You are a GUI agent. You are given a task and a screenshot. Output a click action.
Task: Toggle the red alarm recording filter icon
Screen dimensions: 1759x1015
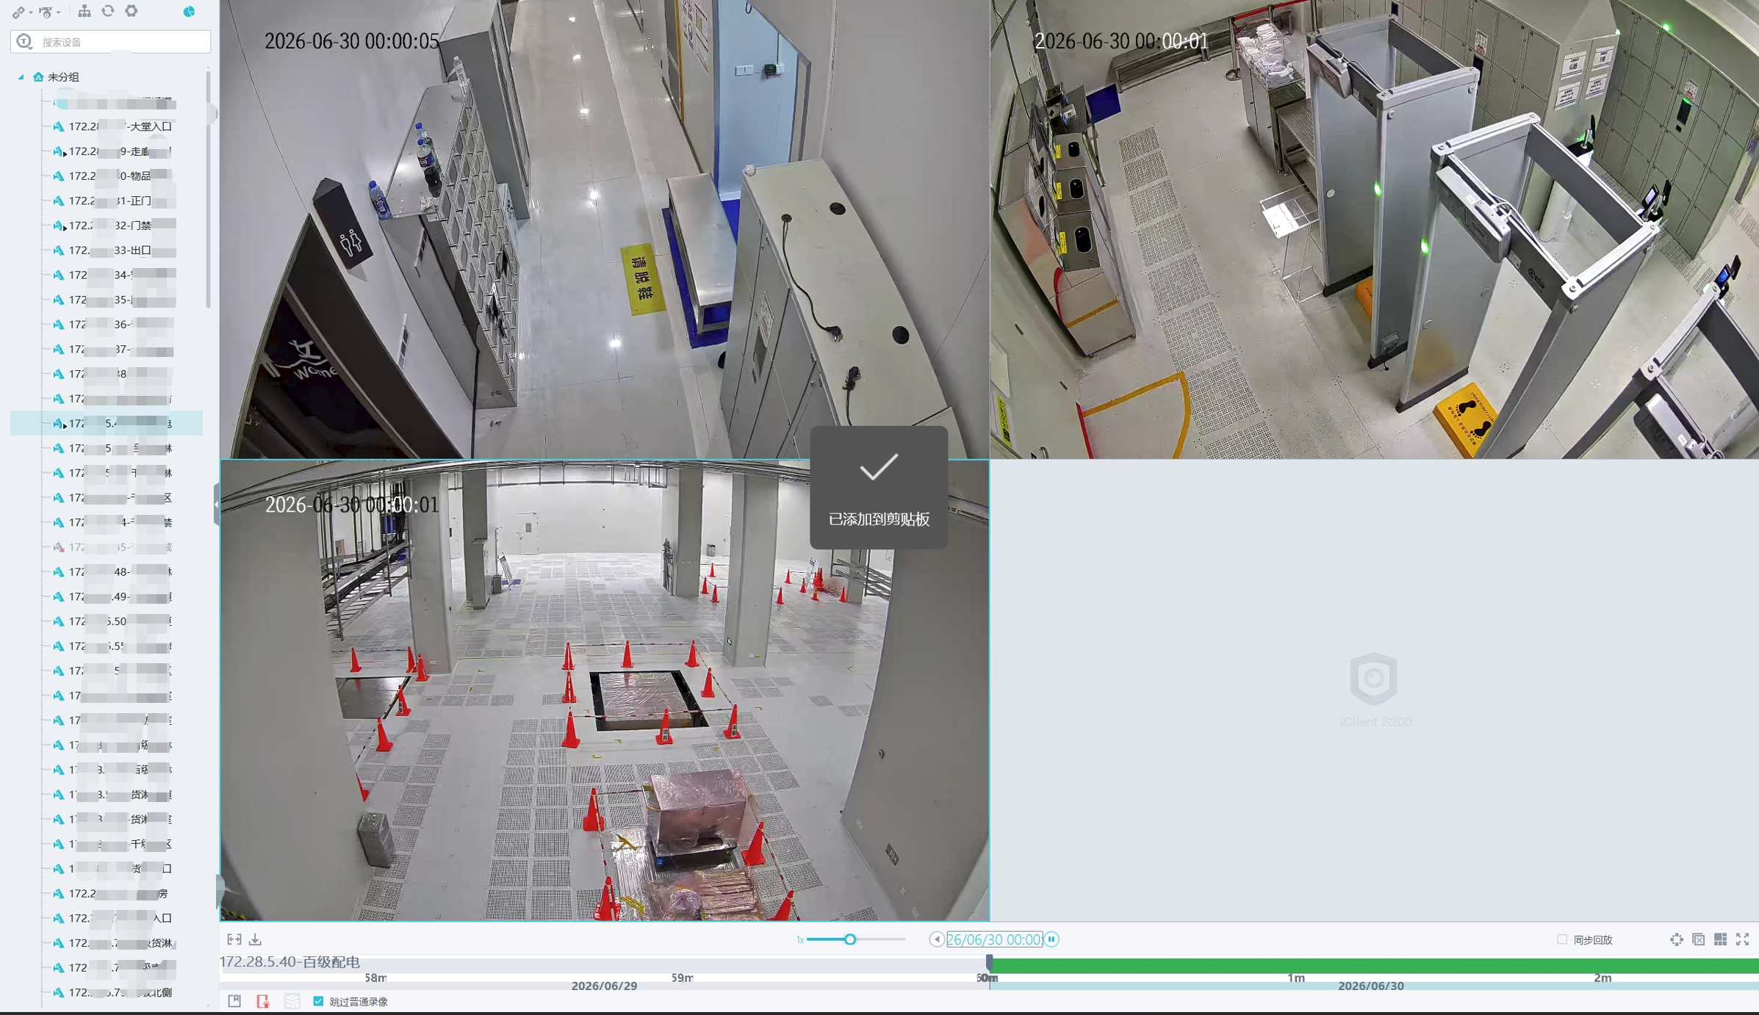point(263,1001)
